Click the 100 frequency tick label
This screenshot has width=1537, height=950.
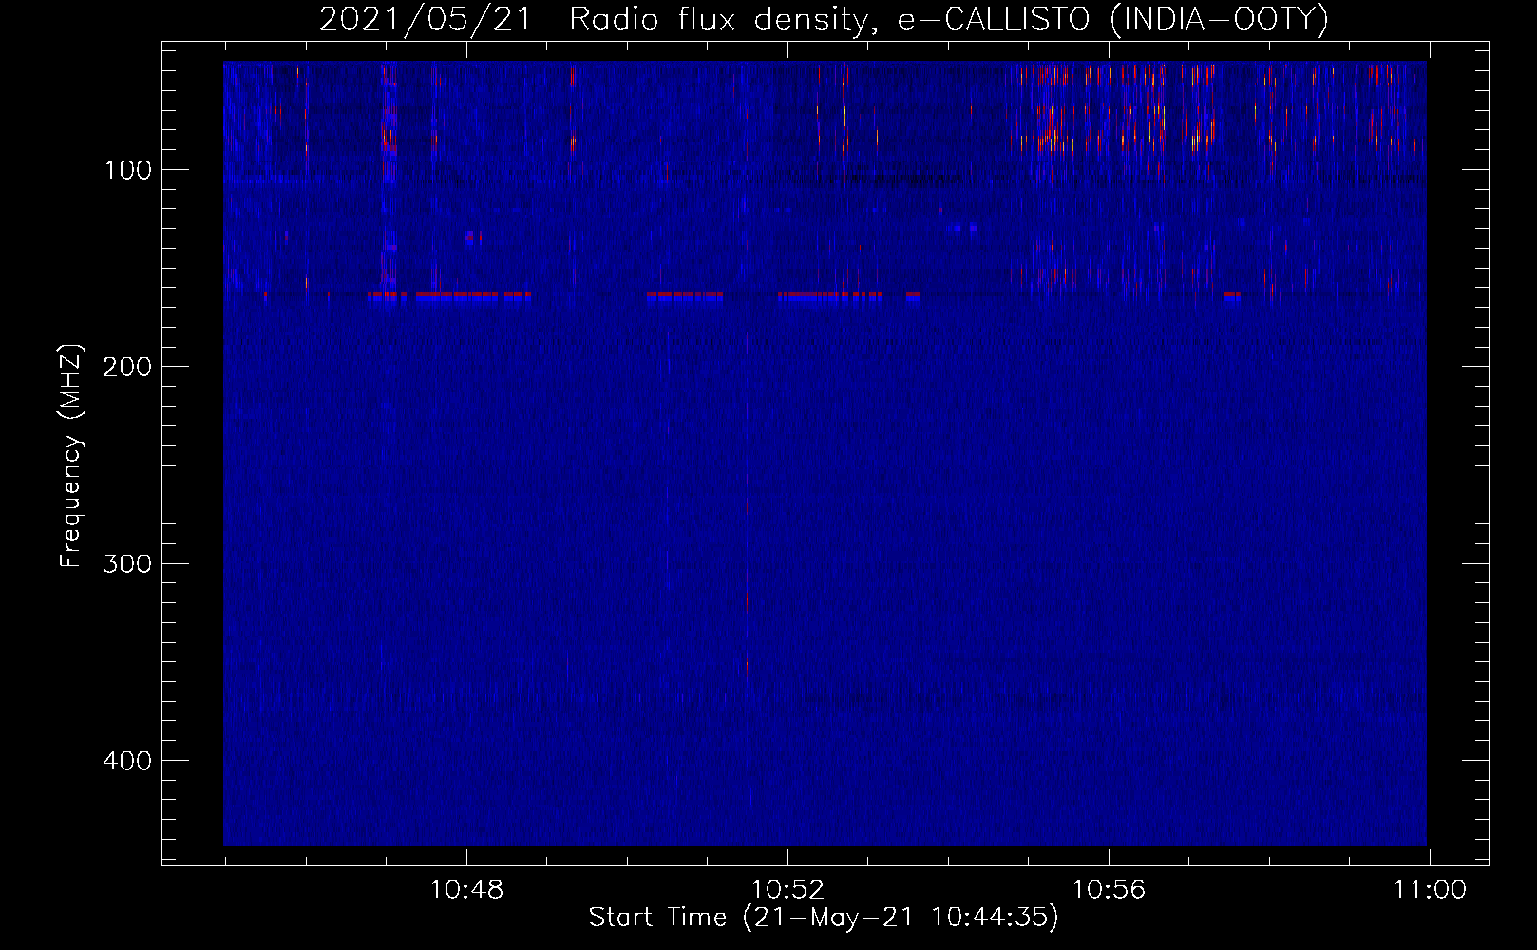(128, 170)
